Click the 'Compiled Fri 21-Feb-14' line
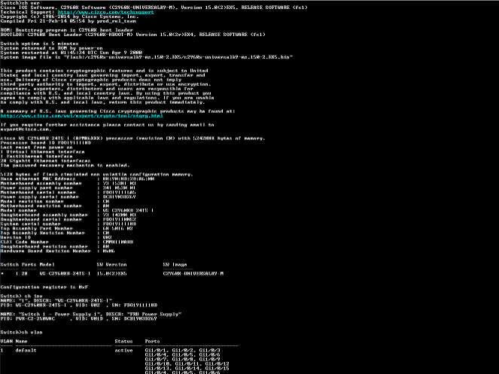The width and height of the screenshot is (499, 374). point(68,21)
